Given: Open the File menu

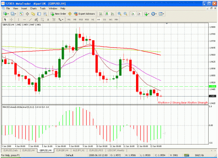Looking at the screenshot, I should click(x=8, y=8).
